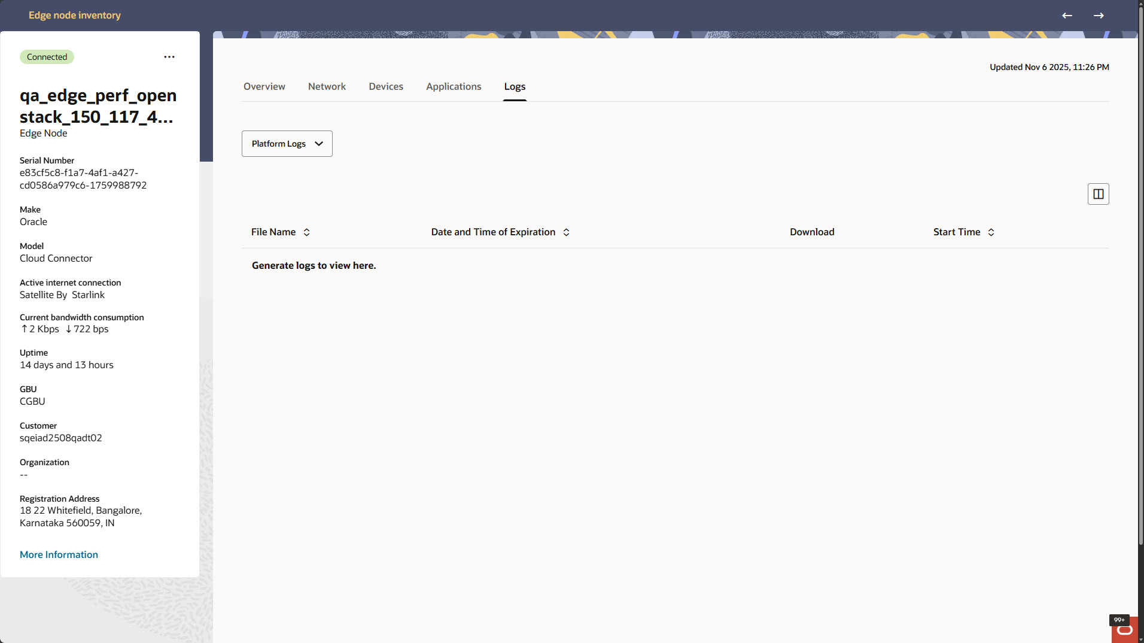1144x643 pixels.
Task: Click the 99+ notification badge
Action: (x=1119, y=620)
